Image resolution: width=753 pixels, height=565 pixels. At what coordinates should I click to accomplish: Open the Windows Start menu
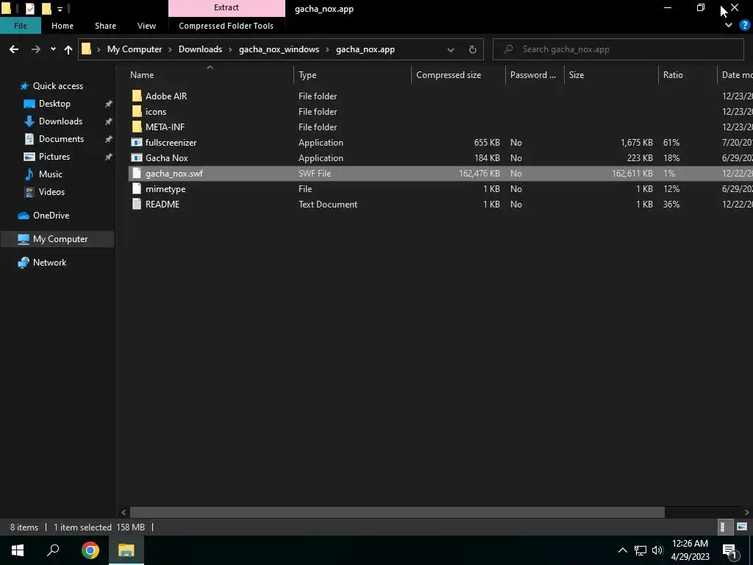18,550
